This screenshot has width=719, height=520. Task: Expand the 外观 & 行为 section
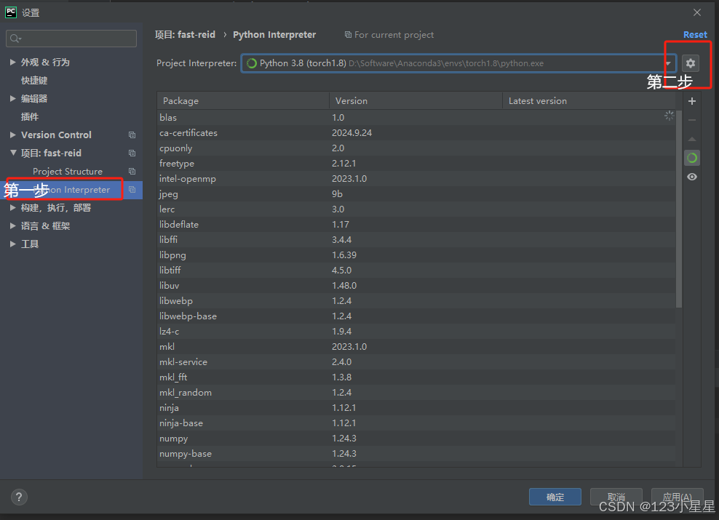pyautogui.click(x=13, y=63)
